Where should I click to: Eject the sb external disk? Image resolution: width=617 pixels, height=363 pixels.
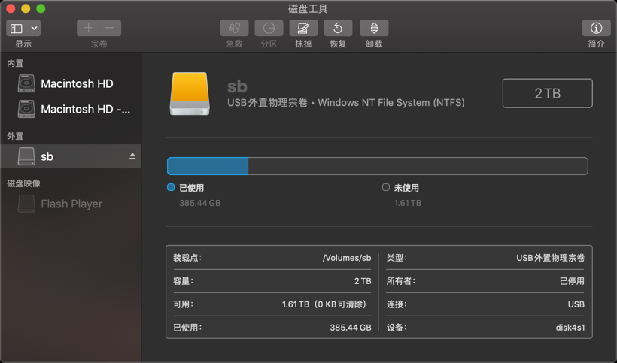132,156
